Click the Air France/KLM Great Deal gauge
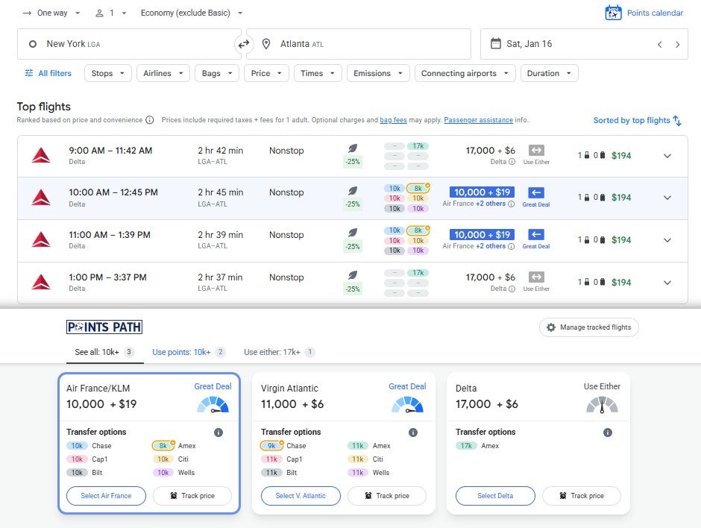This screenshot has width=701, height=528. click(213, 405)
